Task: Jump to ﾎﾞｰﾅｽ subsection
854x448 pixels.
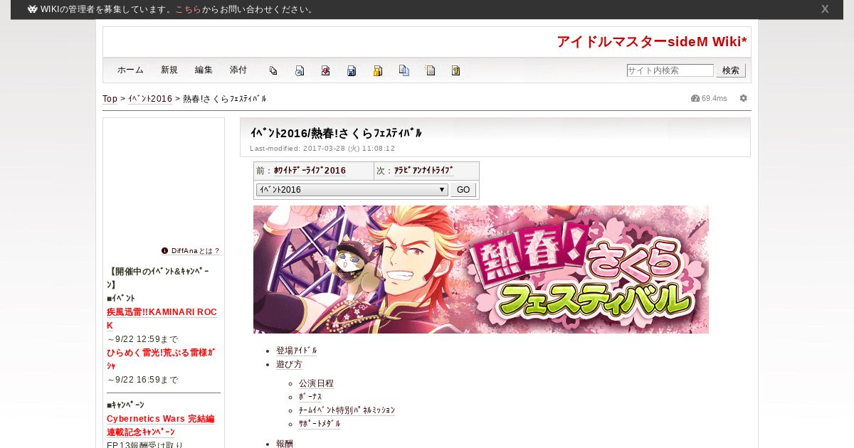Action: click(310, 397)
